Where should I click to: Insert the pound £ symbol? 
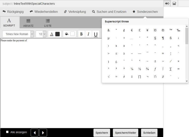click(x=140, y=30)
